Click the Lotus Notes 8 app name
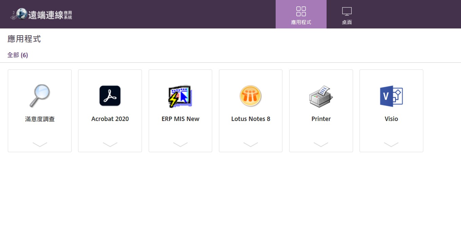Screen dimensions: 461x243 click(x=251, y=119)
